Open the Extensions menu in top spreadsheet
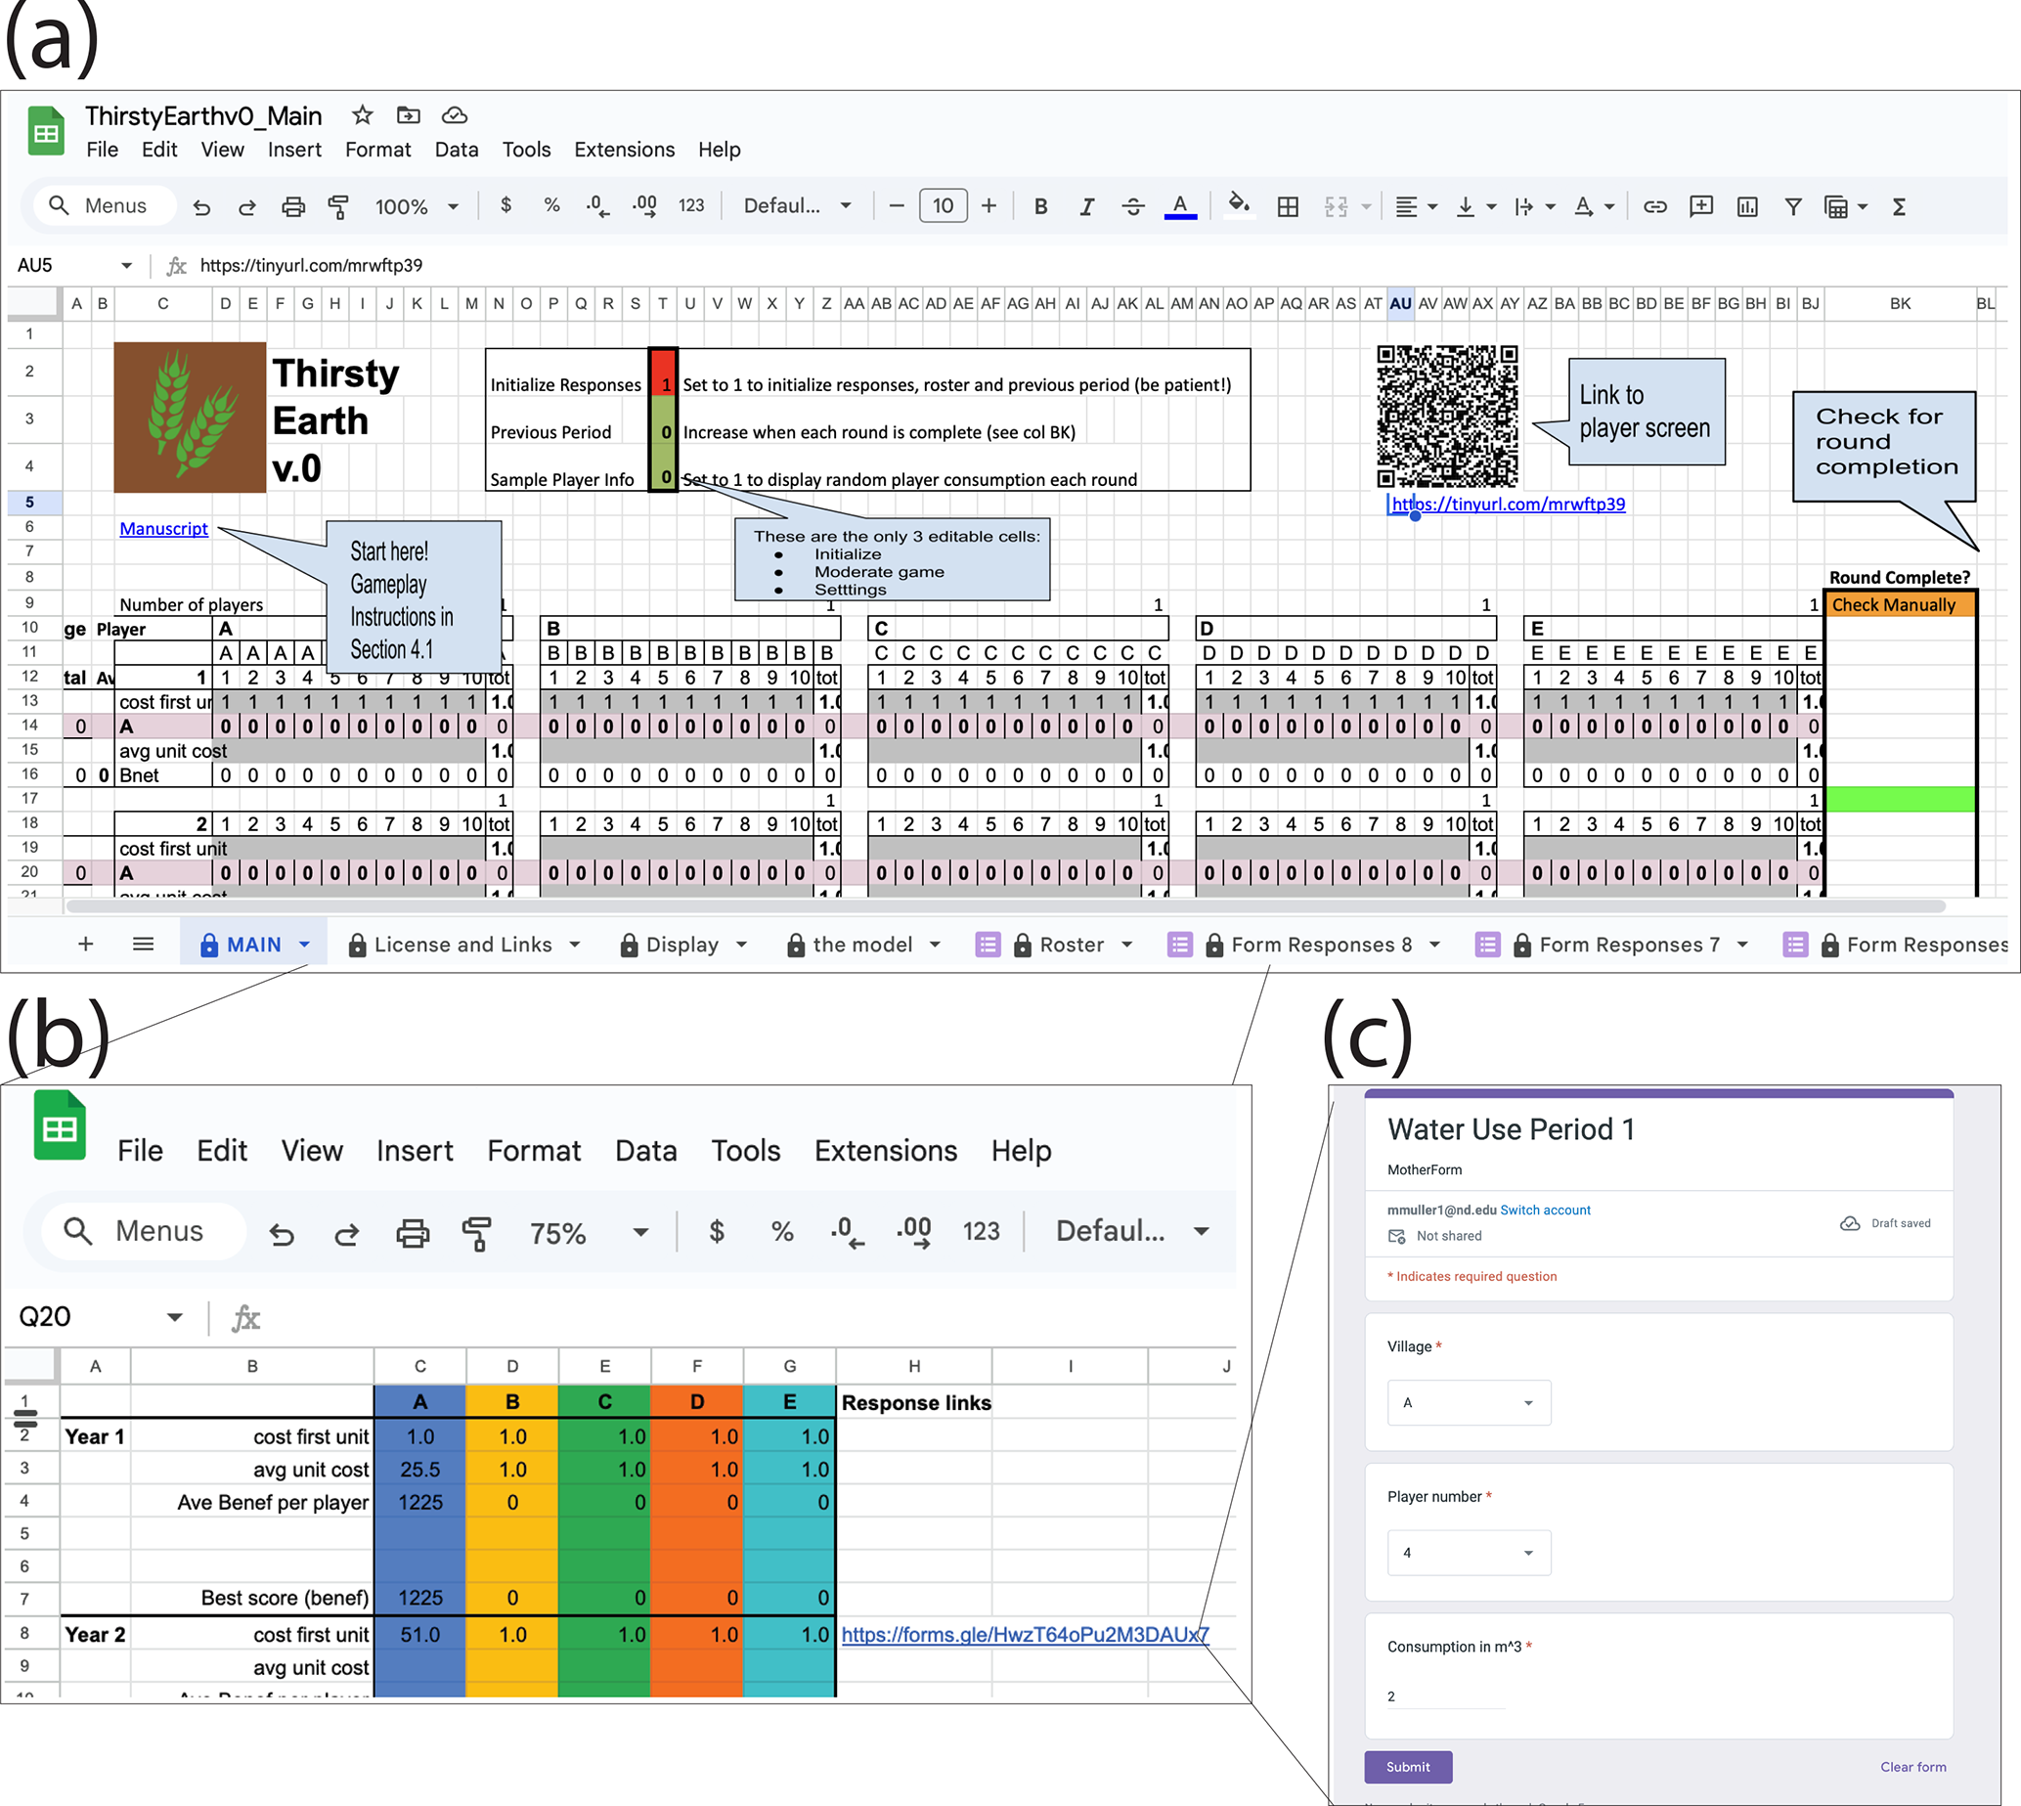The height and width of the screenshot is (1806, 2021). tap(624, 150)
